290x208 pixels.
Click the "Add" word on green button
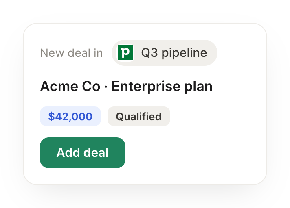click(68, 153)
